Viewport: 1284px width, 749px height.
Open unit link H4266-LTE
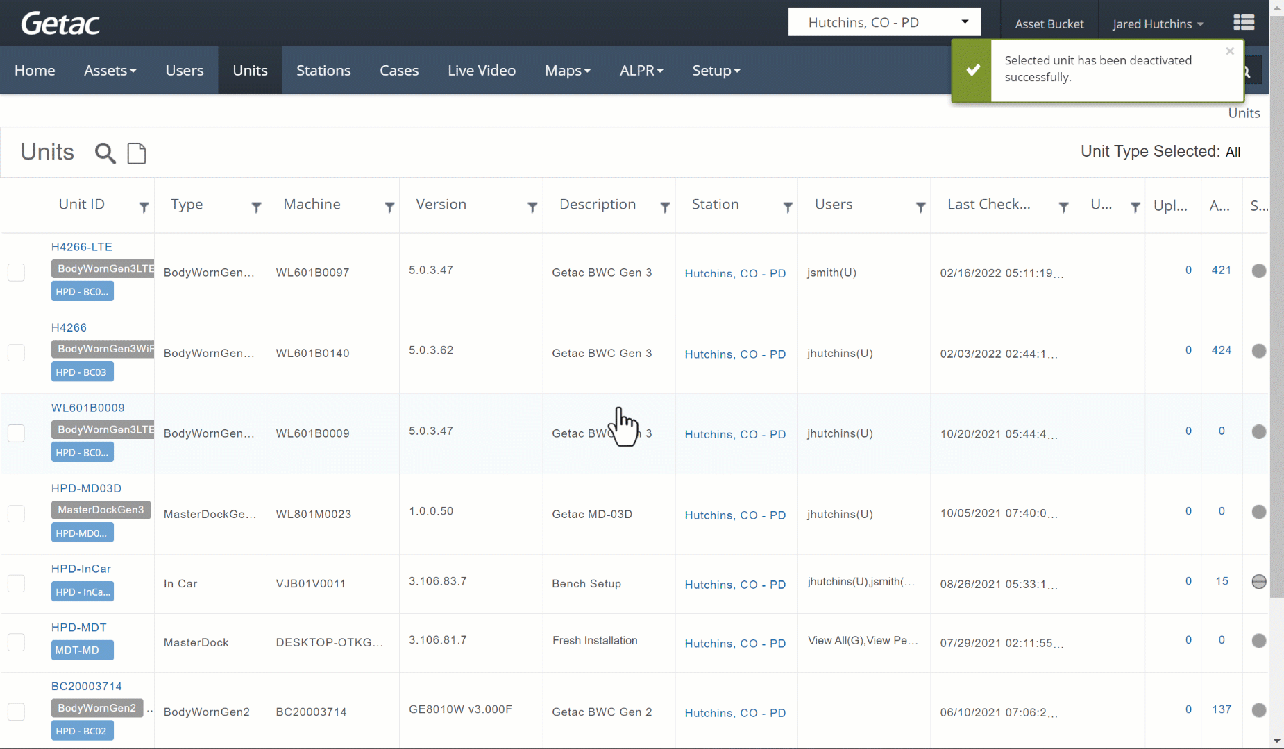click(82, 247)
